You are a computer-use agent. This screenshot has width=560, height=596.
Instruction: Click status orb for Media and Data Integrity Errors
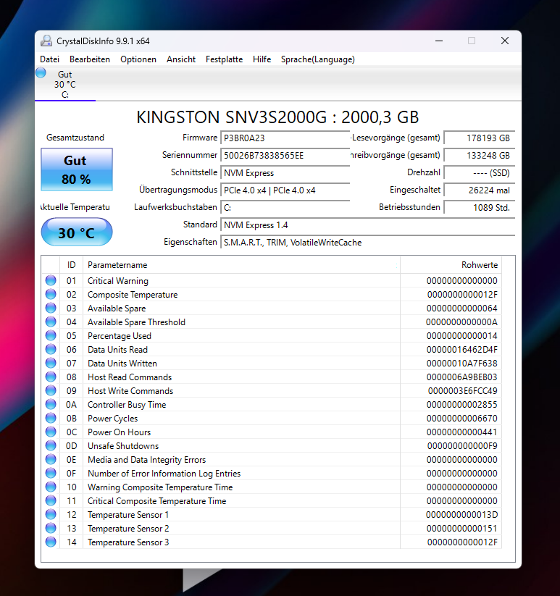51,459
